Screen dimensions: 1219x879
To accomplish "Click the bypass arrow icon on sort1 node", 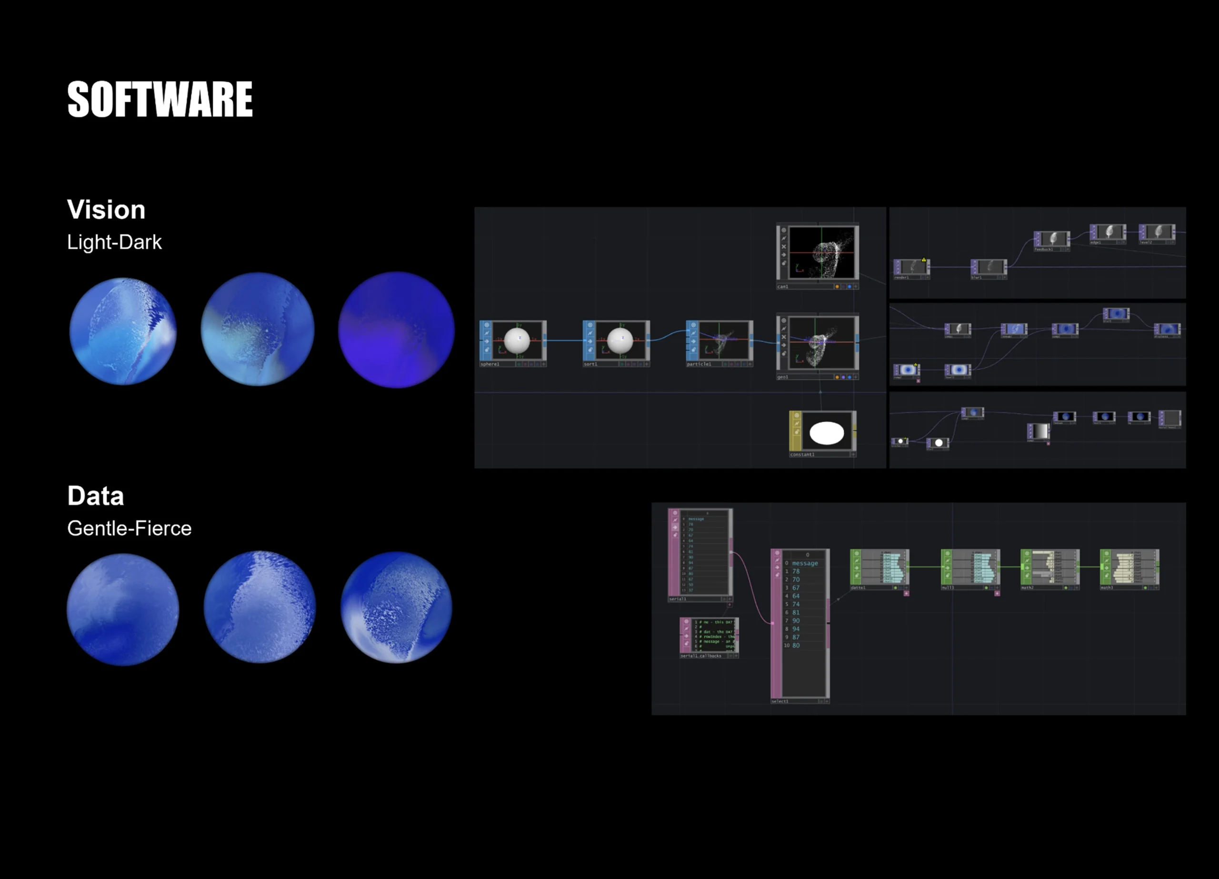I will 590,342.
